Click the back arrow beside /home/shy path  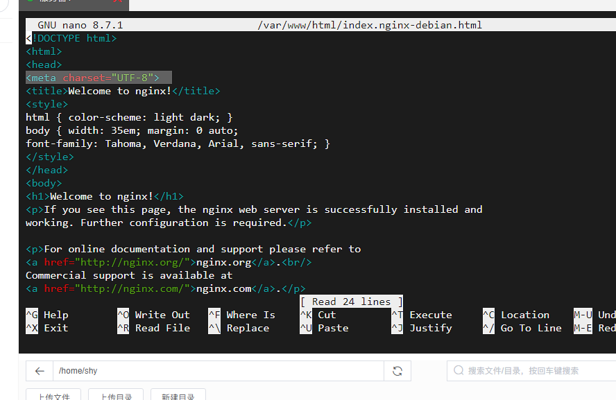tap(40, 371)
